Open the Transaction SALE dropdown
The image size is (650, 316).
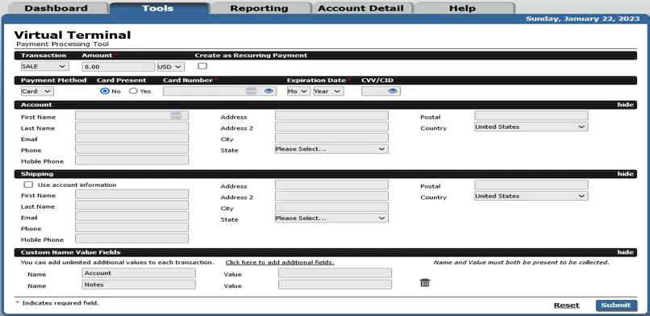point(45,66)
